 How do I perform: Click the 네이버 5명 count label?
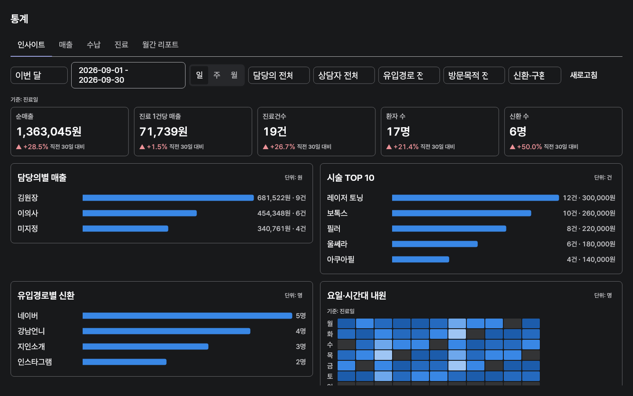[x=301, y=316]
